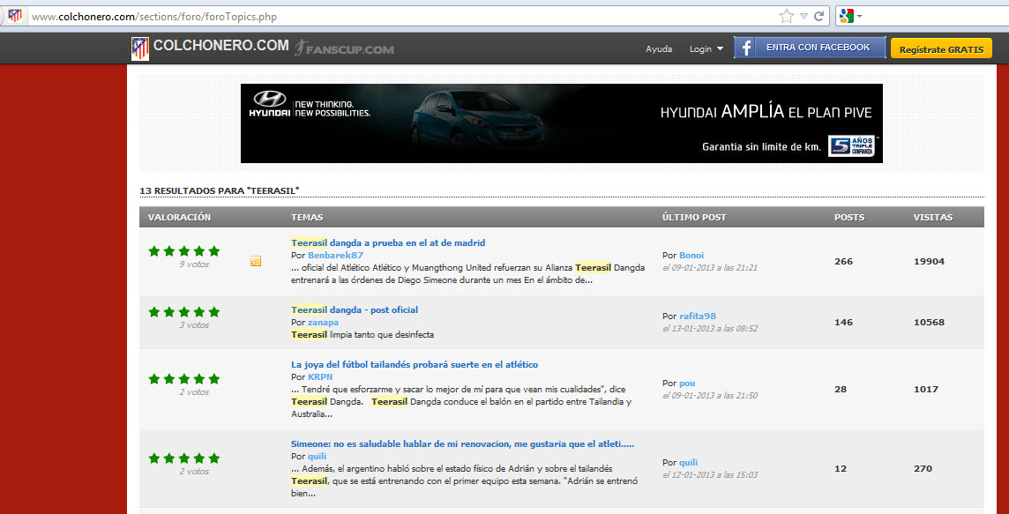Open the URL history dropdown arrow

pyautogui.click(x=803, y=17)
